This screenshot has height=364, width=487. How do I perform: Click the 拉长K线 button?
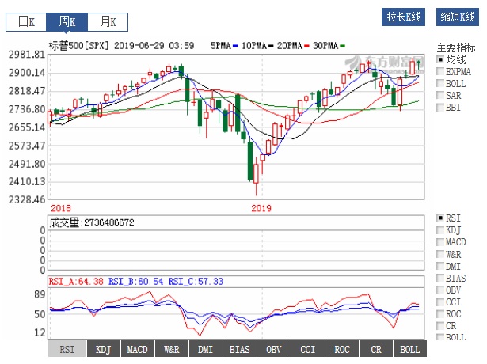click(404, 17)
